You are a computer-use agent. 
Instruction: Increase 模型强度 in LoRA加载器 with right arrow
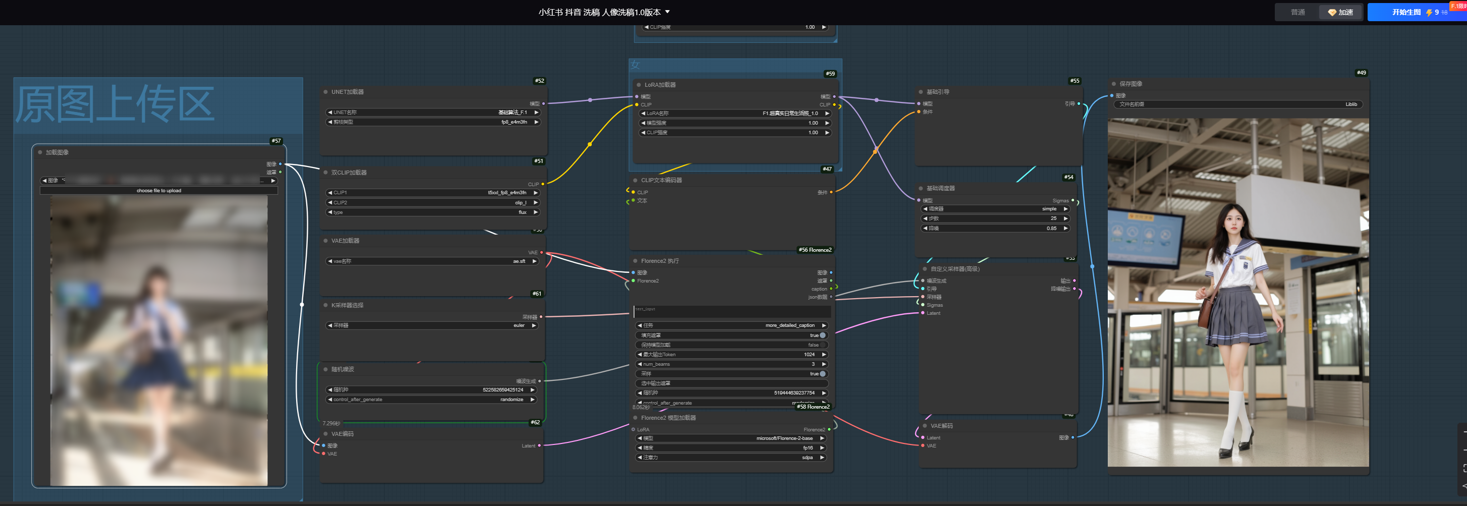(827, 123)
